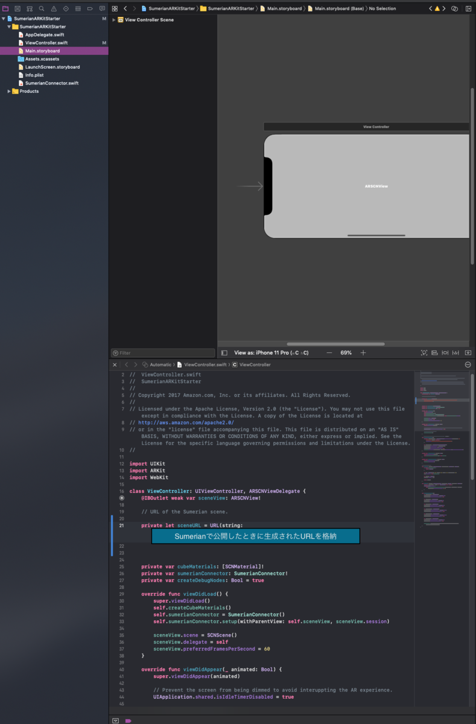
Task: Click the code minimap
Action: [442, 449]
